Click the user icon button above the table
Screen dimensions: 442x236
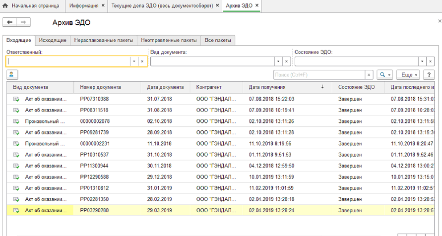(x=12, y=74)
